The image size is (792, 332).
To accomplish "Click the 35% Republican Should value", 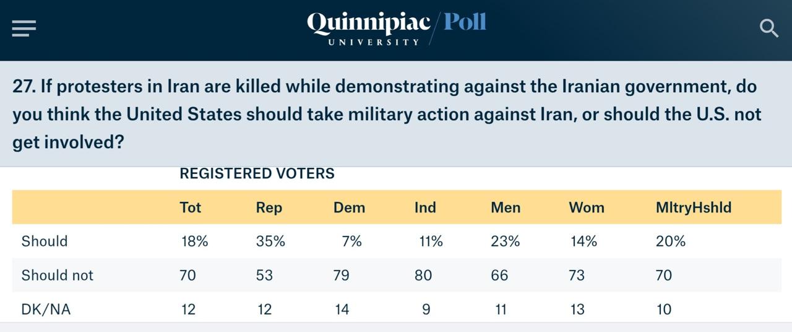I will tap(270, 241).
